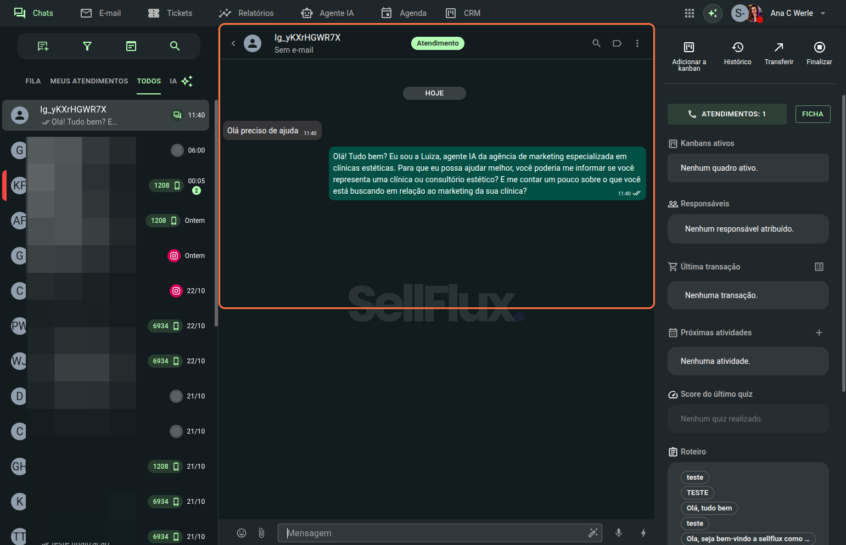Open new chat icon in sidebar toolbar
Screen dimensions: 846x545
coord(43,46)
